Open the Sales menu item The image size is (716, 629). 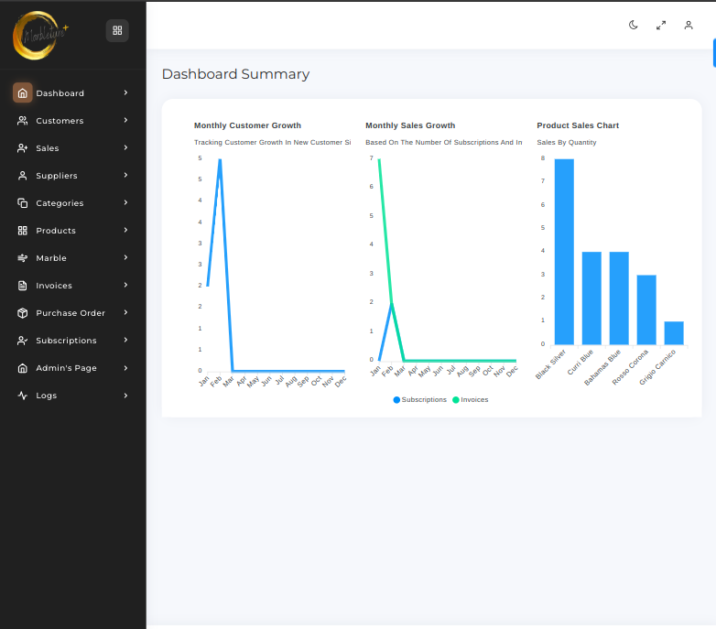click(72, 148)
